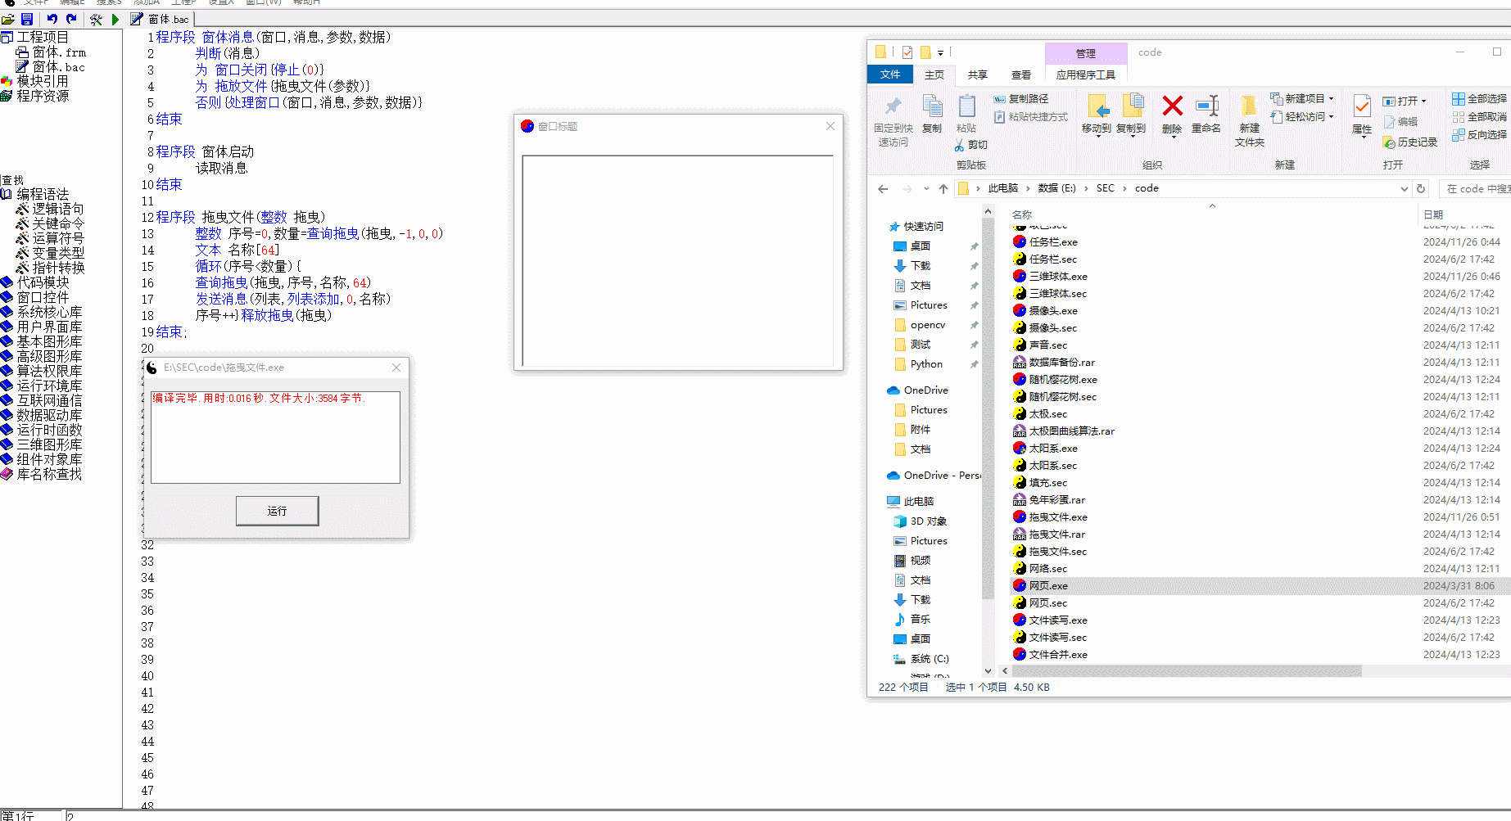
Task: Undo last edit in IDE toolbar
Action: coord(52,19)
